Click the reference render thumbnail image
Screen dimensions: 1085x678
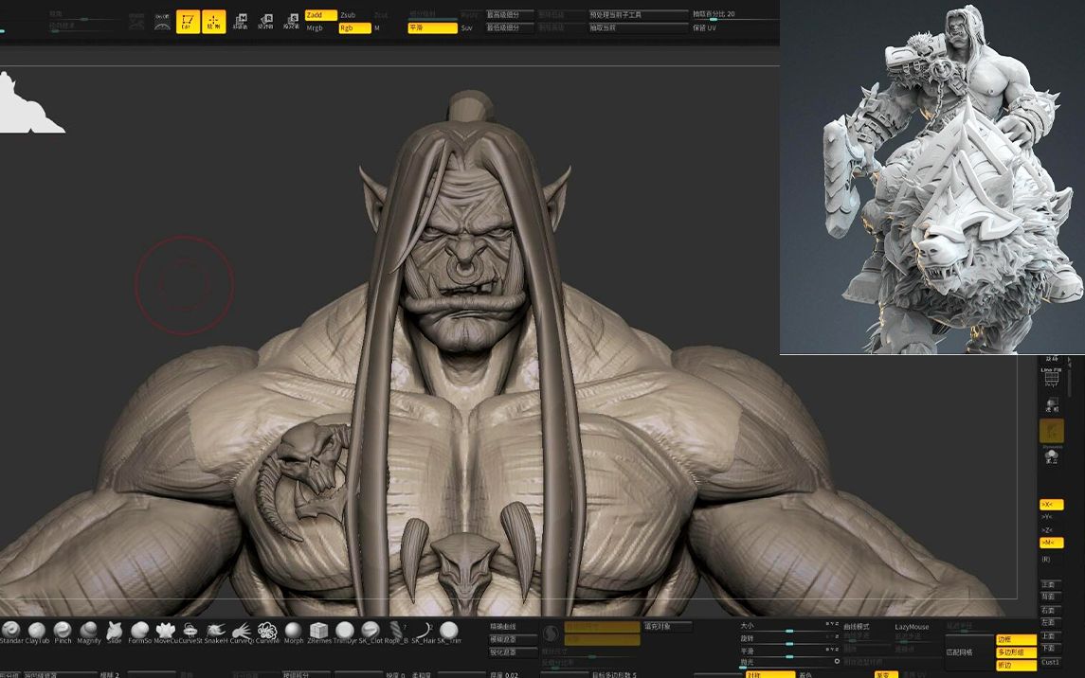[932, 177]
